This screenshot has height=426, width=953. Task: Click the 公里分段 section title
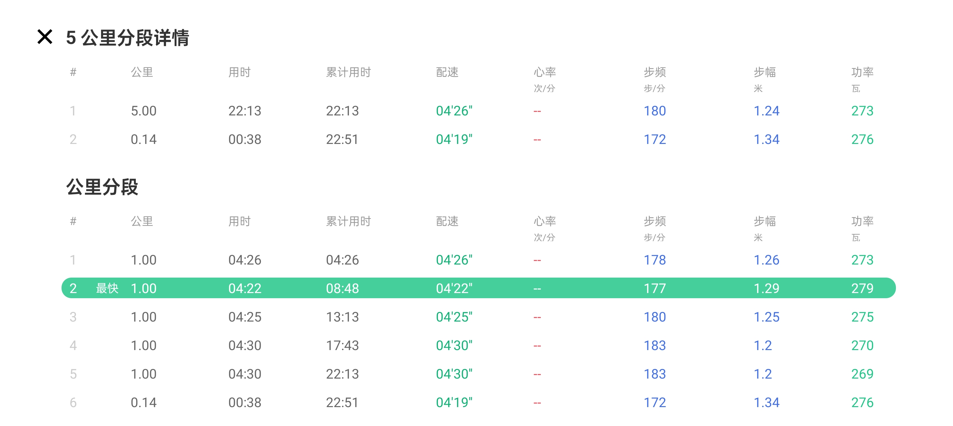click(x=102, y=187)
